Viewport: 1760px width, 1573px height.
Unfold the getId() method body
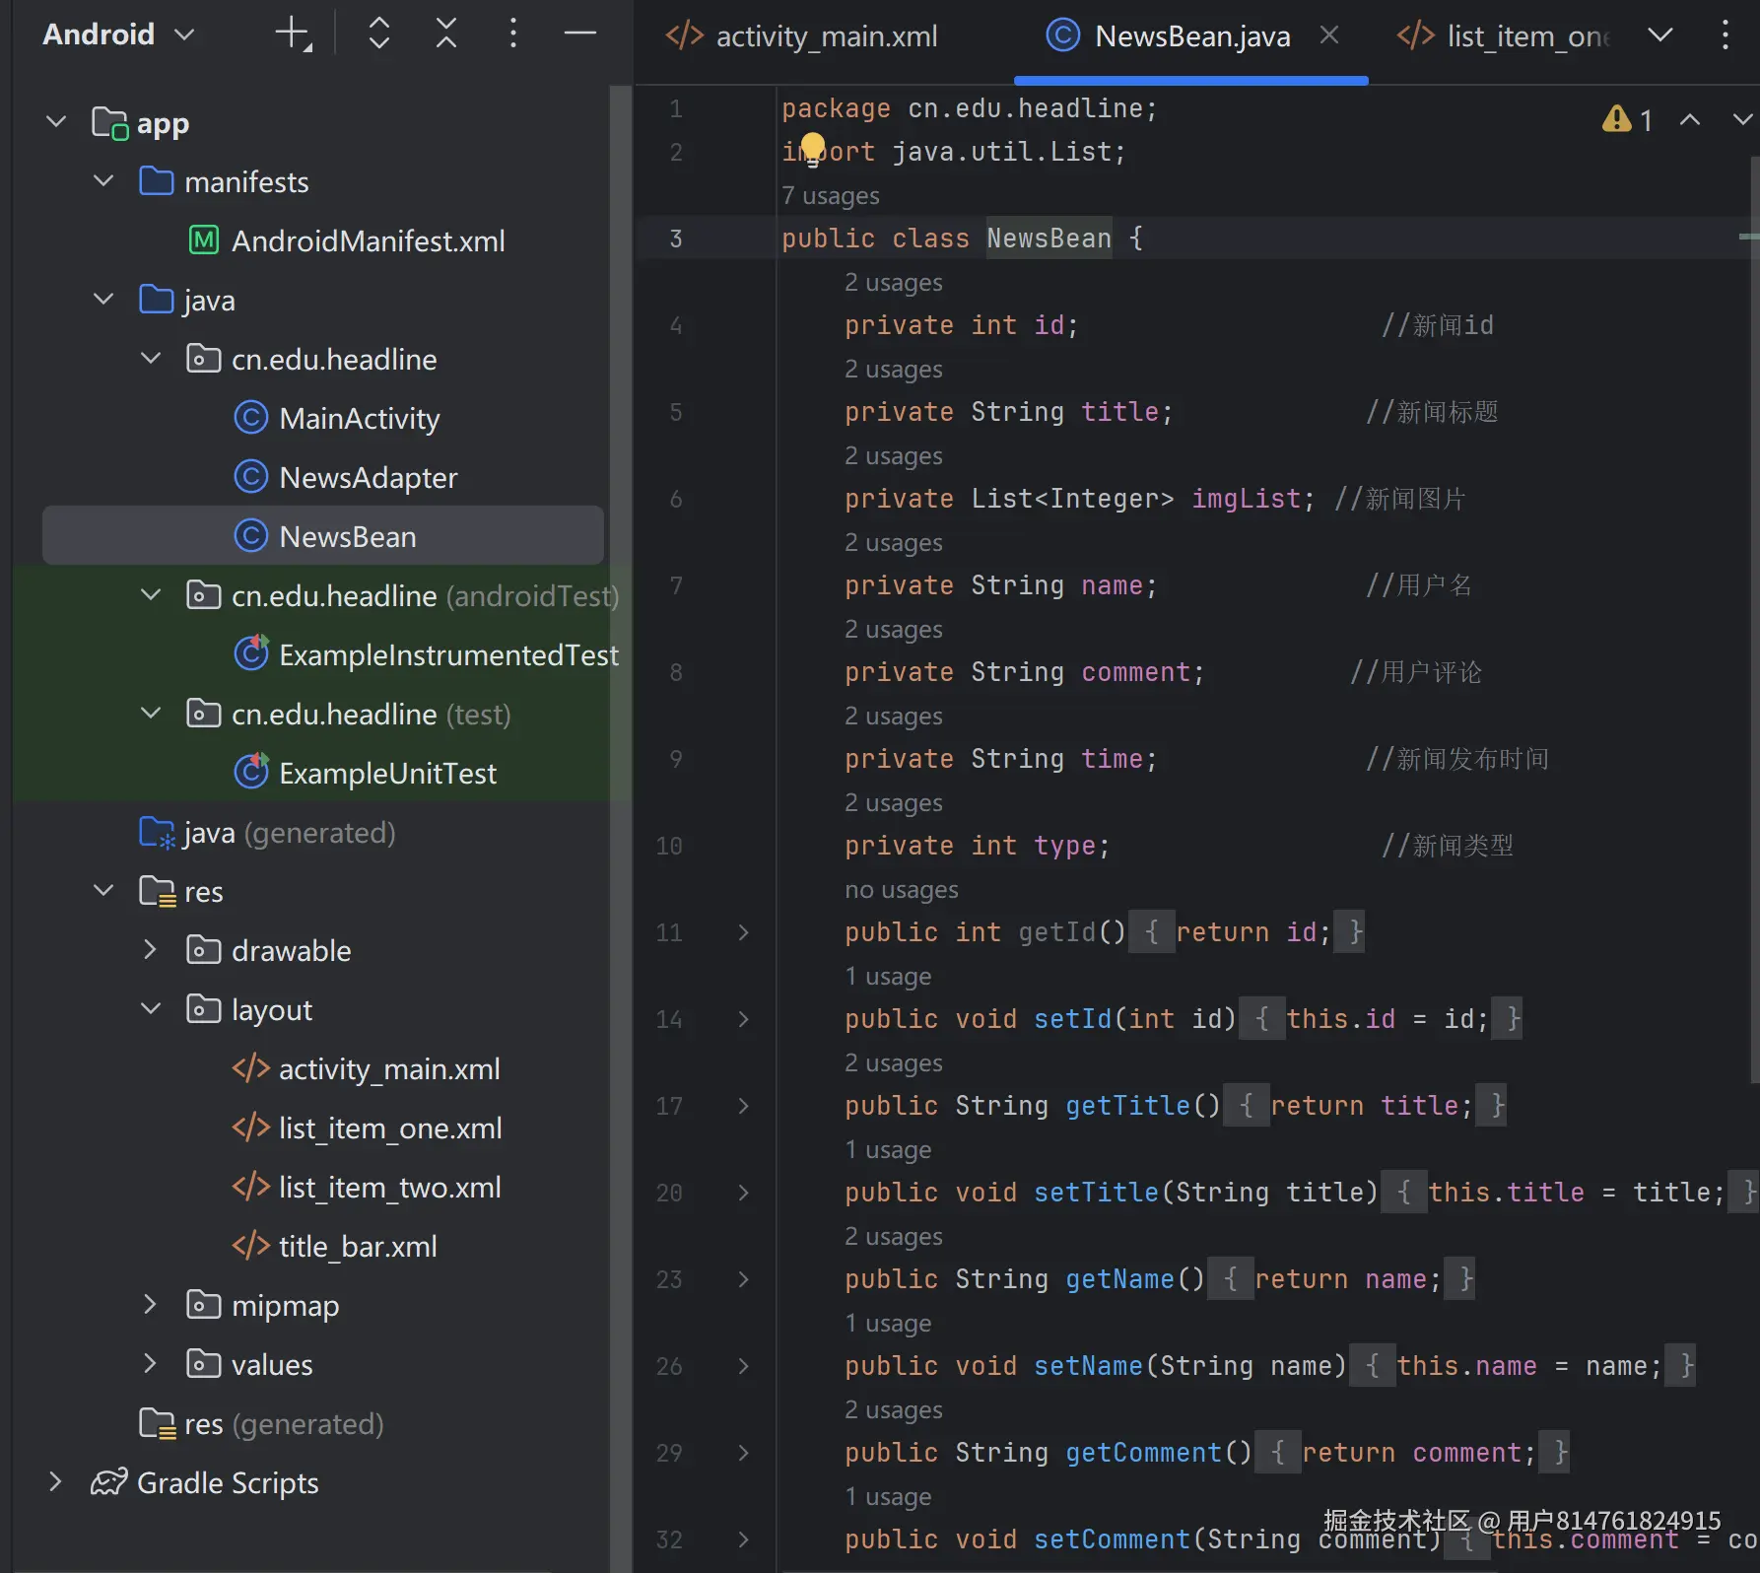[x=744, y=932]
